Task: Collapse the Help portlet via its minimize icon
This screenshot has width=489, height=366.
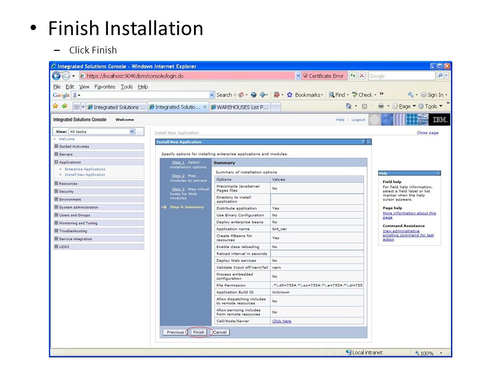Action: (x=438, y=173)
